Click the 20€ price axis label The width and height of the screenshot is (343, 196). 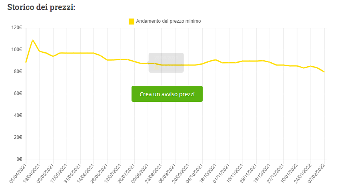[18, 138]
